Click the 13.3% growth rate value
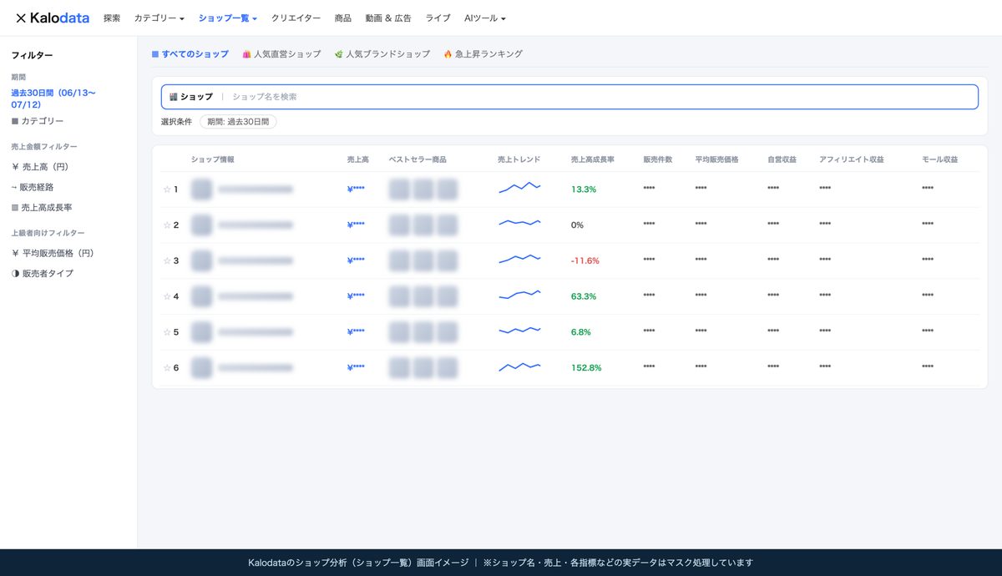This screenshot has width=1002, height=576. tap(584, 189)
